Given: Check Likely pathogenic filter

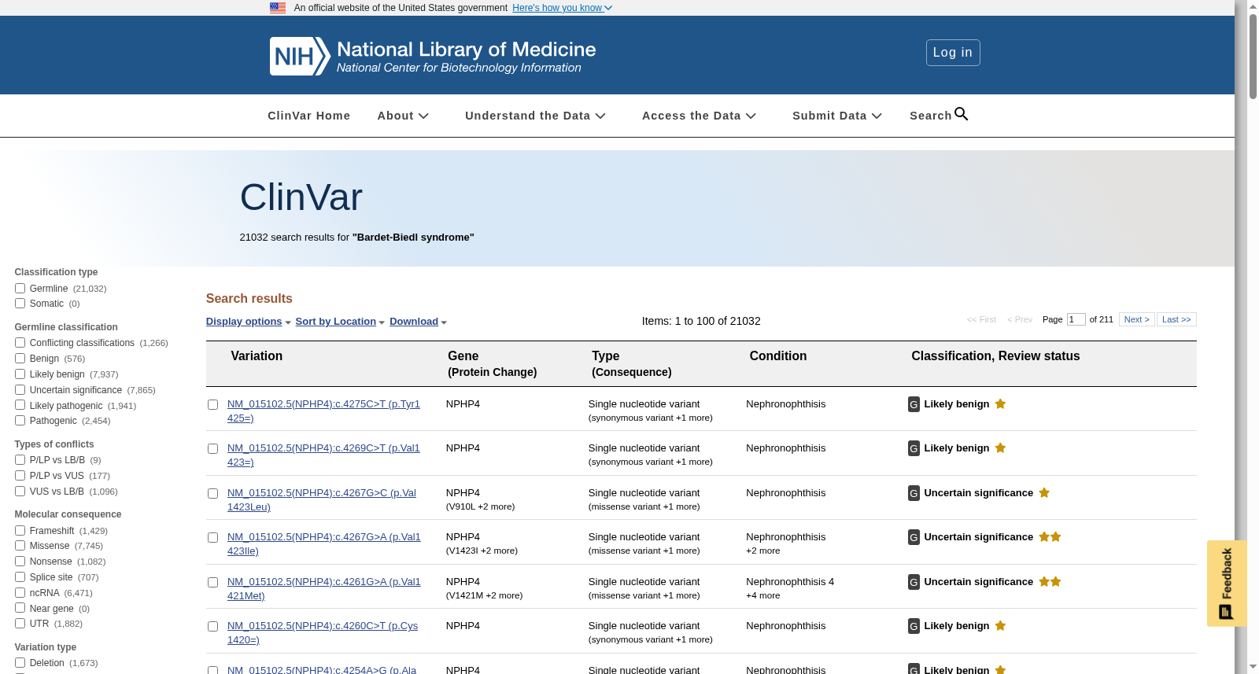Looking at the screenshot, I should 20,405.
